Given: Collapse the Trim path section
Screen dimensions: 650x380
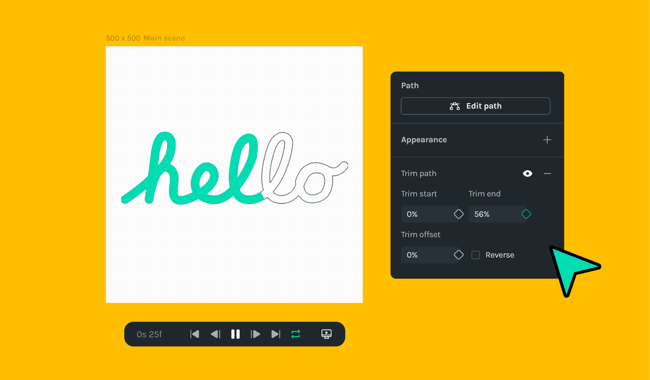Looking at the screenshot, I should 548,173.
